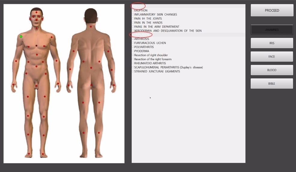This screenshot has width=296, height=172.
Task: Click the throat point below the front figure's chin
Action: [x=36, y=28]
